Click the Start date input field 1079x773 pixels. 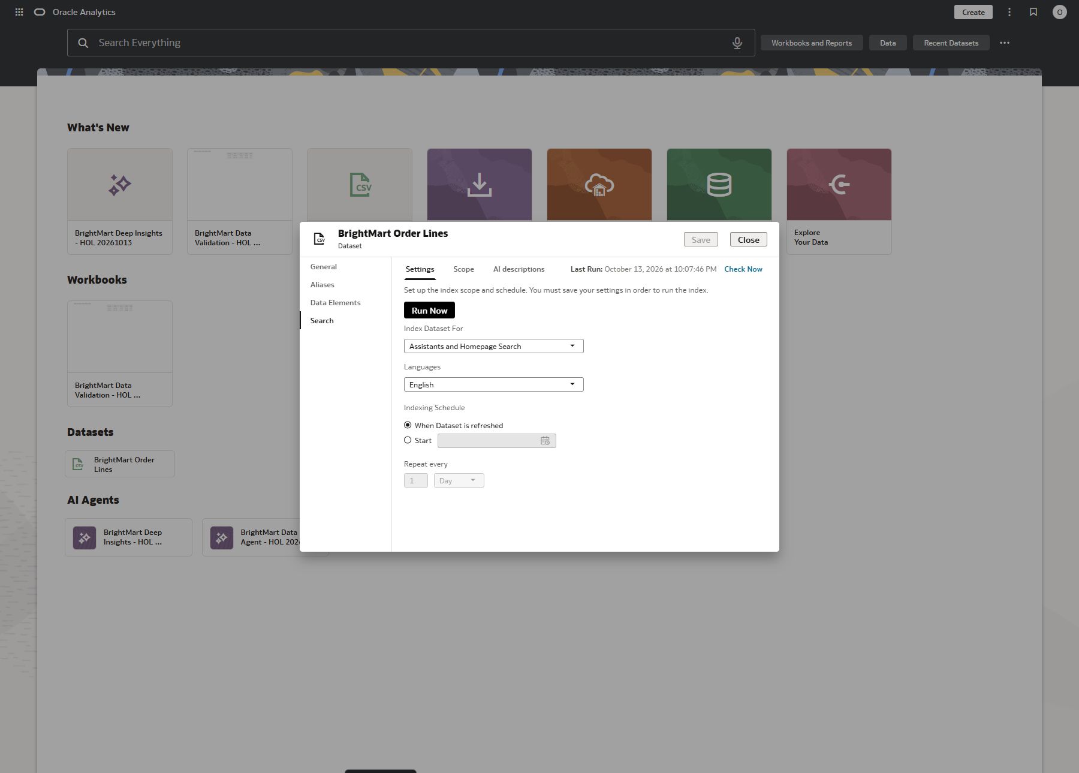click(496, 441)
